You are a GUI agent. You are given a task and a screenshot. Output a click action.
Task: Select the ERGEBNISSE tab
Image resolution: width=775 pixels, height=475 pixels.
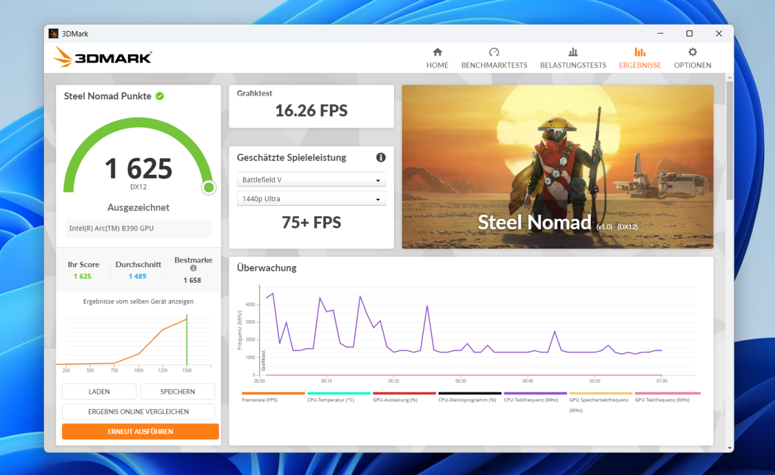pyautogui.click(x=639, y=58)
